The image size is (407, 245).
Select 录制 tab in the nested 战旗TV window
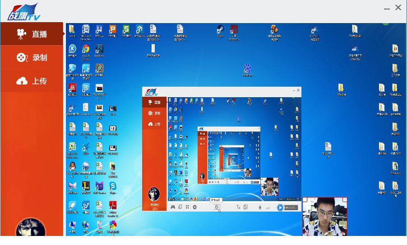(154, 113)
